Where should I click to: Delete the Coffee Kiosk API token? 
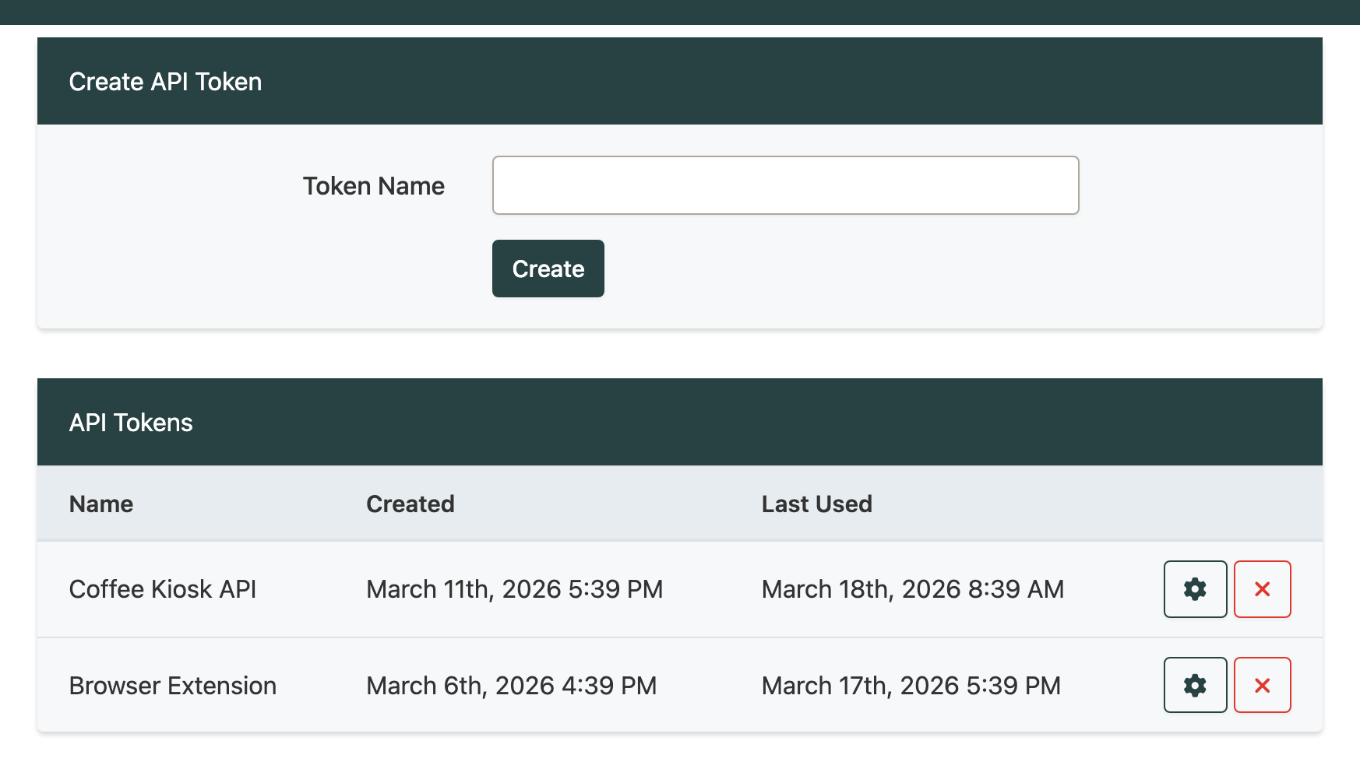[x=1263, y=589]
